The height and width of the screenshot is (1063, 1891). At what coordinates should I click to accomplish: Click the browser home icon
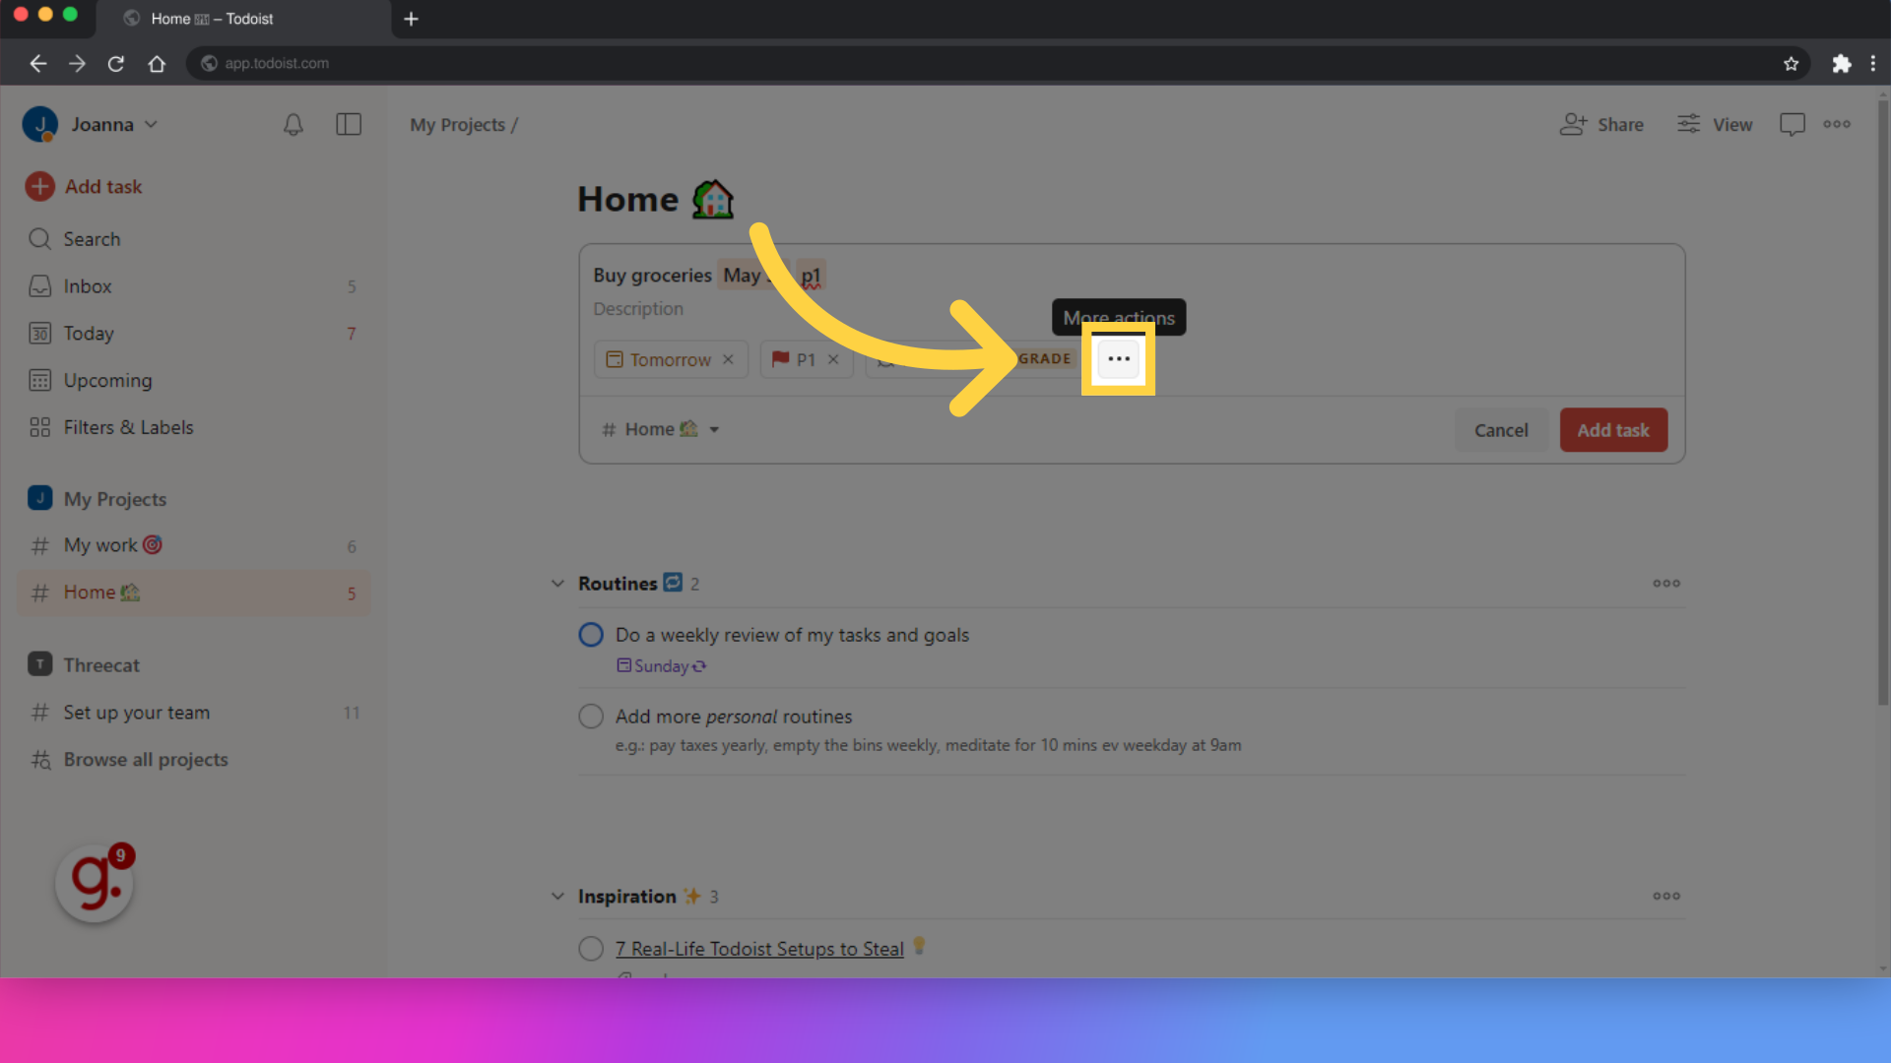pos(157,64)
